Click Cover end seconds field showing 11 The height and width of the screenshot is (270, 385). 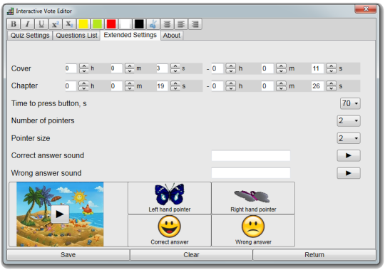tap(318, 68)
